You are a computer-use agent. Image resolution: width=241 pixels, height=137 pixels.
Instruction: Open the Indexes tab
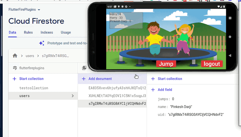[x=47, y=32]
